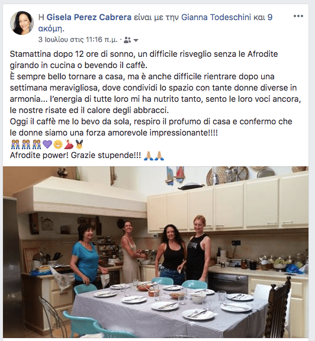Open the kitchen photo attached to post
315x341 pixels.
point(156,252)
